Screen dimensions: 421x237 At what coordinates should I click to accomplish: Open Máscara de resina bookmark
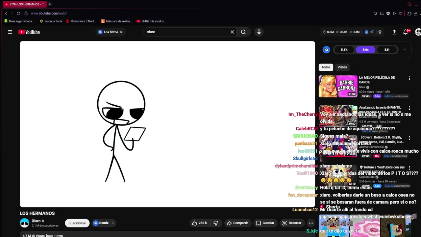[116, 21]
